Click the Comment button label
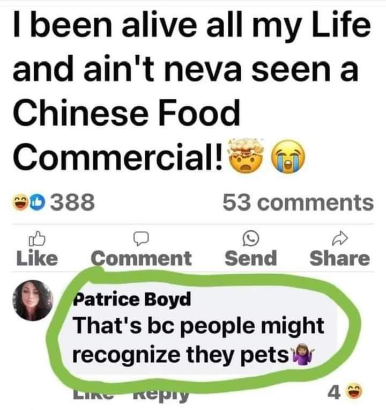 tap(142, 258)
